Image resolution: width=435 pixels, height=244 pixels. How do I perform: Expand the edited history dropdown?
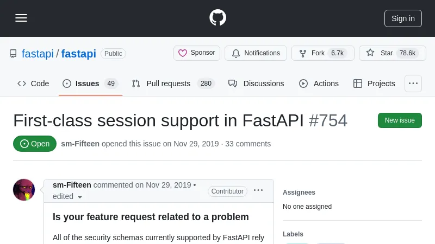pos(68,197)
